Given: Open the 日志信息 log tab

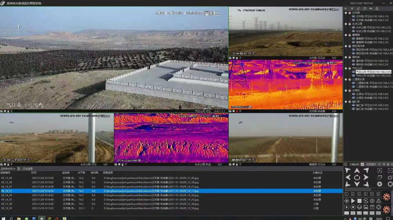Looking at the screenshot, I should pos(28,169).
